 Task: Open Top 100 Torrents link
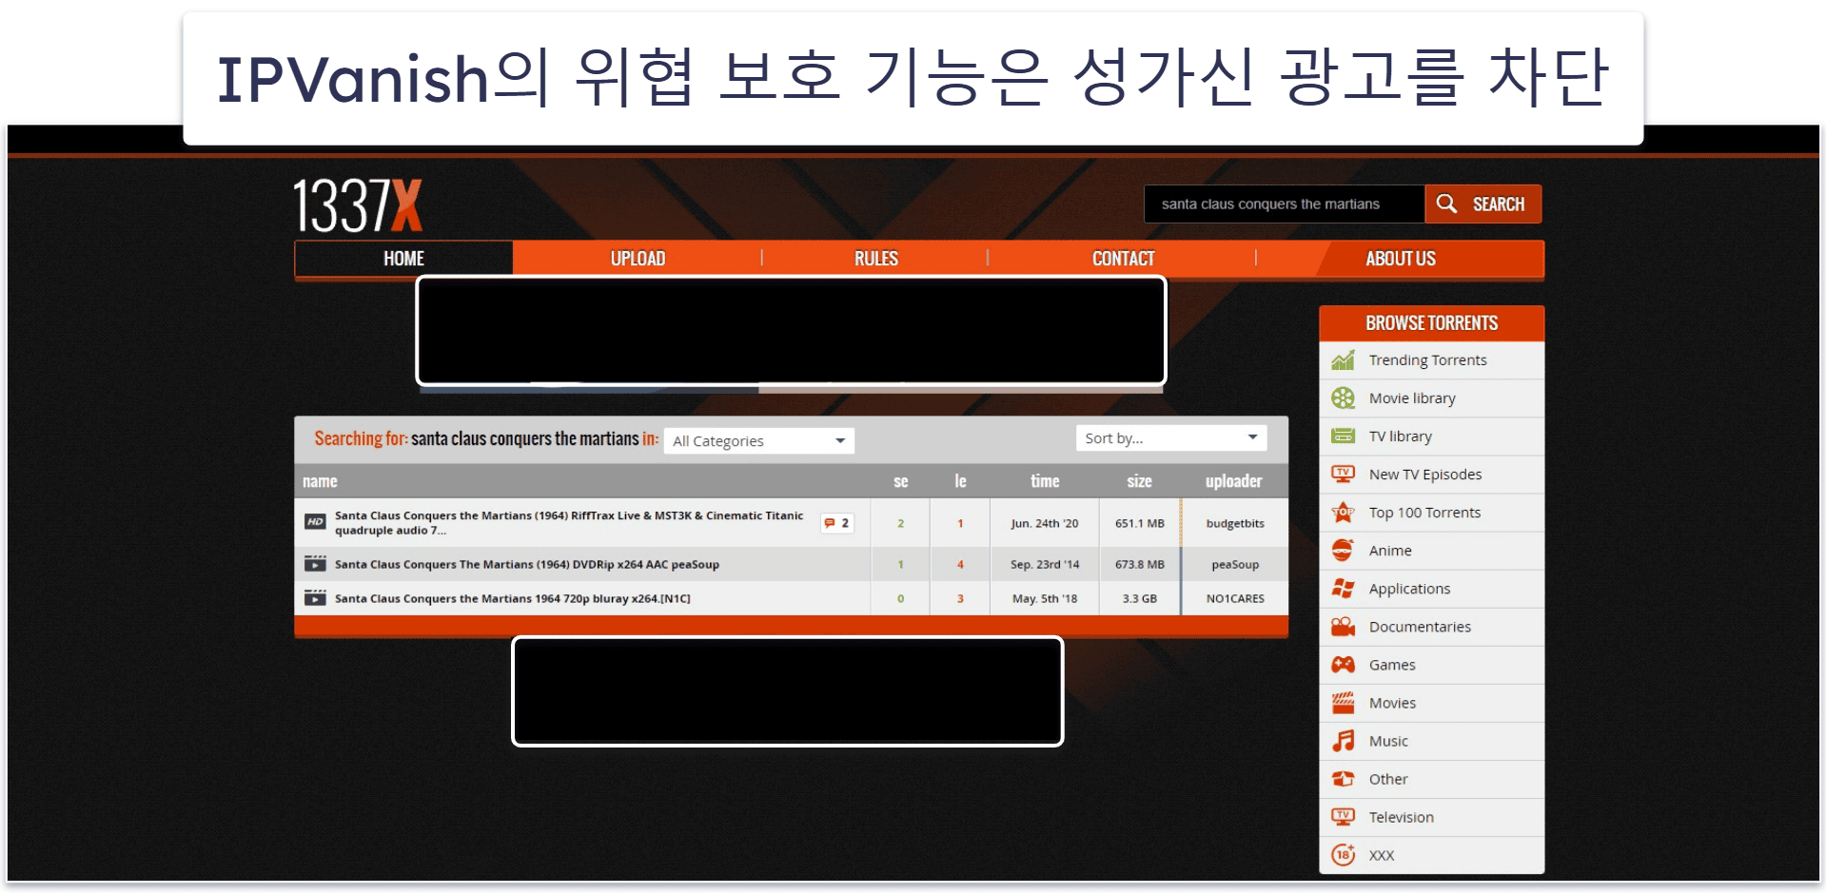(1424, 513)
